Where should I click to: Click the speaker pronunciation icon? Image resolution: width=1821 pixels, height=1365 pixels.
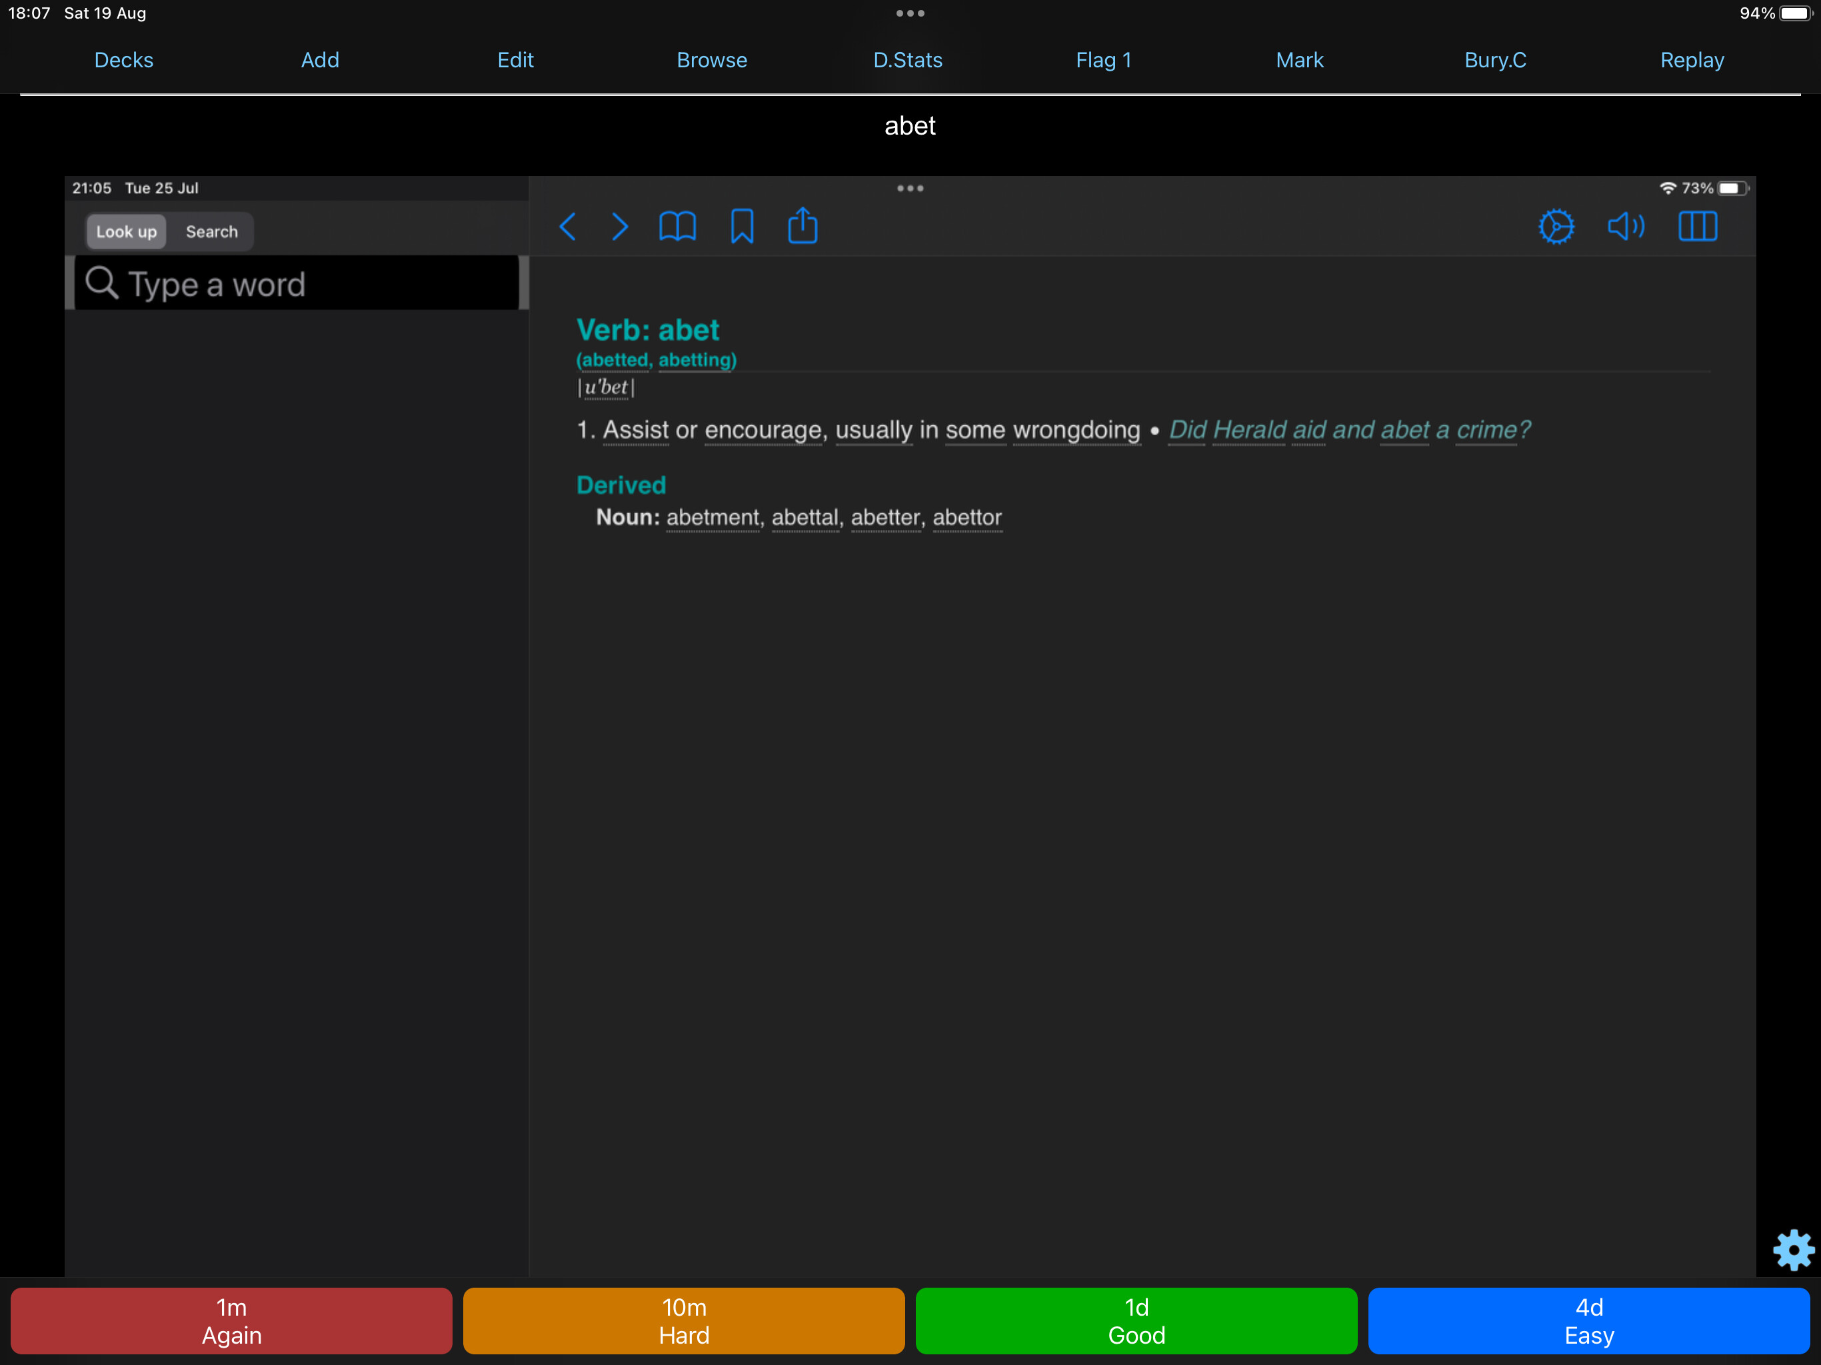(x=1626, y=227)
